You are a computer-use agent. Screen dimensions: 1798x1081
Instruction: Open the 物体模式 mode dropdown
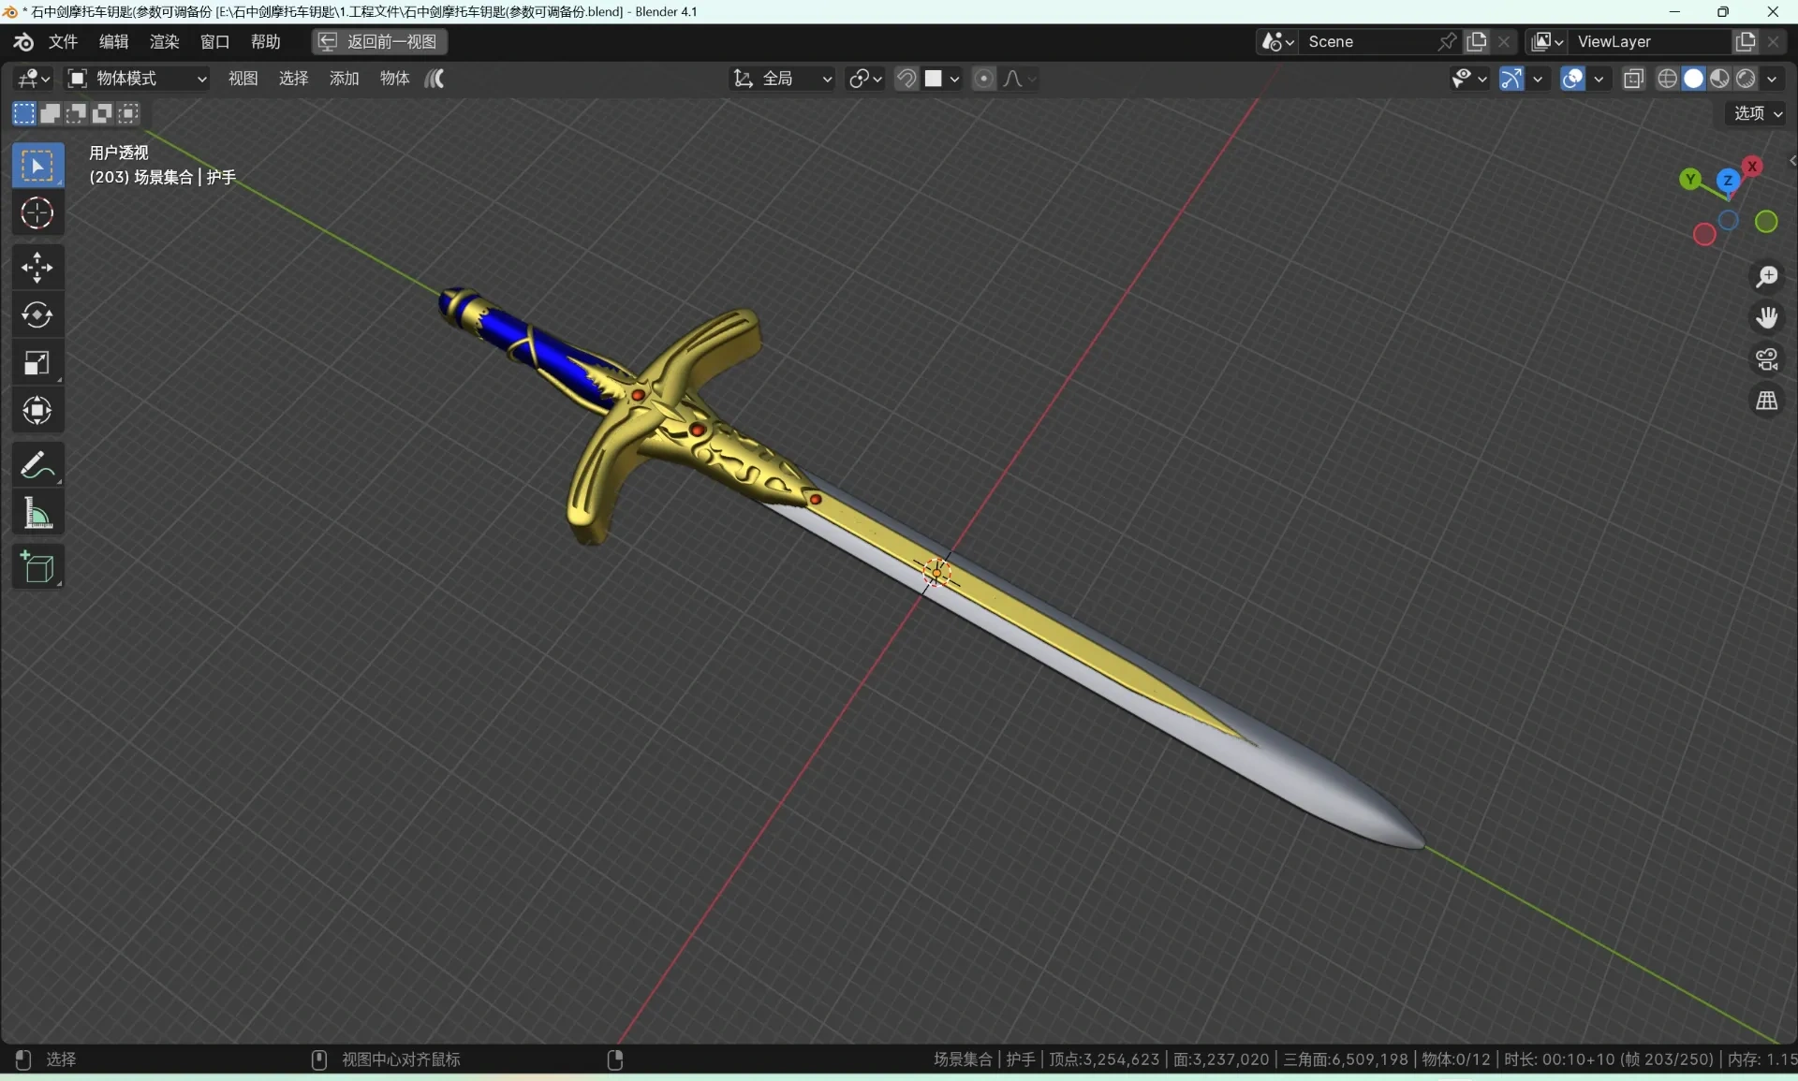pyautogui.click(x=138, y=79)
